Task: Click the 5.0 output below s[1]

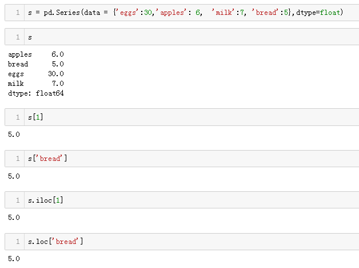Action: [x=14, y=135]
